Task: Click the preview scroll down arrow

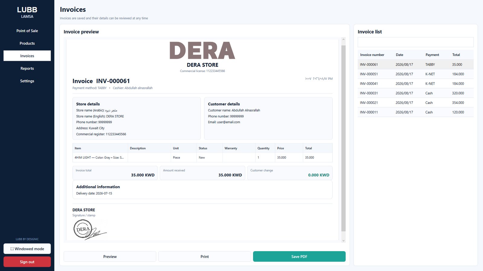Action: click(343, 241)
